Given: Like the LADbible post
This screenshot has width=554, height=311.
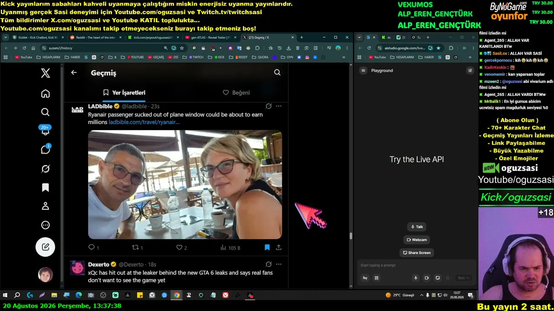Looking at the screenshot, I should (x=182, y=248).
